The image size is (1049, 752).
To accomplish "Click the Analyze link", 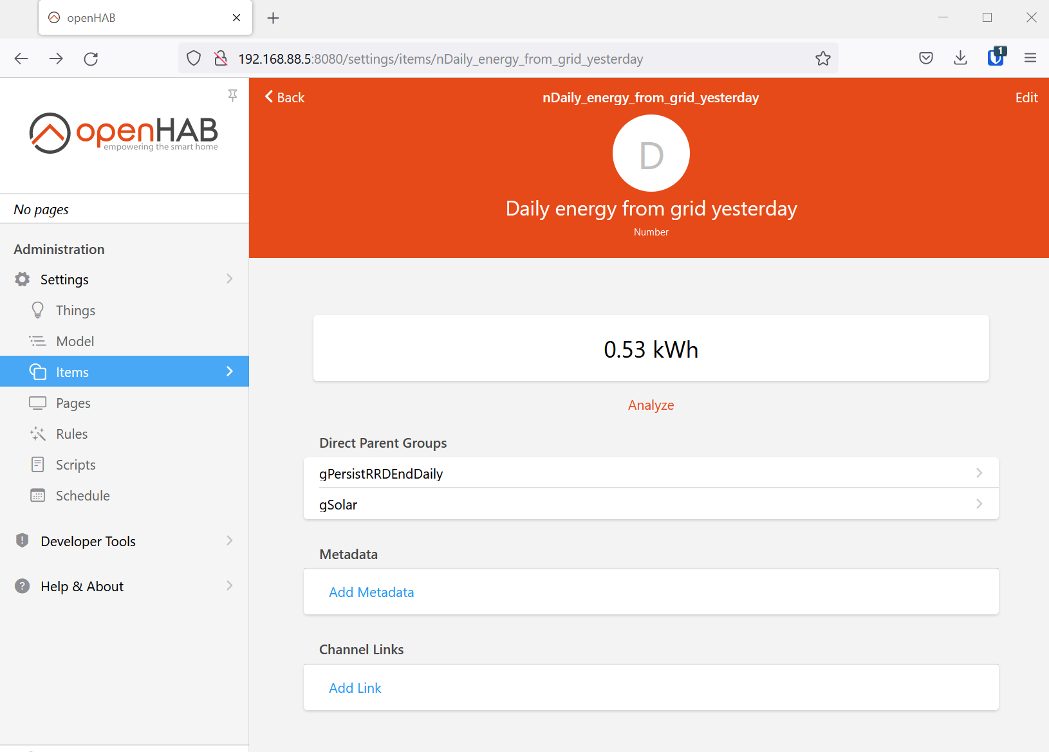I will (651, 405).
